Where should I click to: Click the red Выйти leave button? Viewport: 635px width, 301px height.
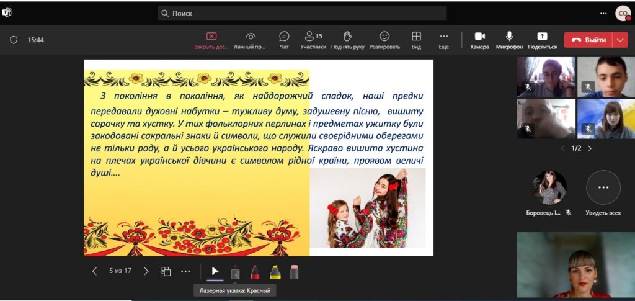[x=588, y=40]
